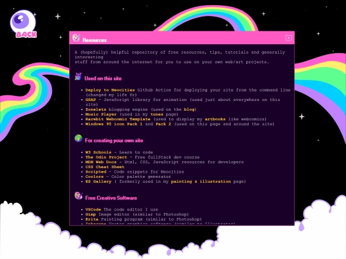Close the Resources window
Viewport: 346px width, 259px height.
pyautogui.click(x=288, y=38)
